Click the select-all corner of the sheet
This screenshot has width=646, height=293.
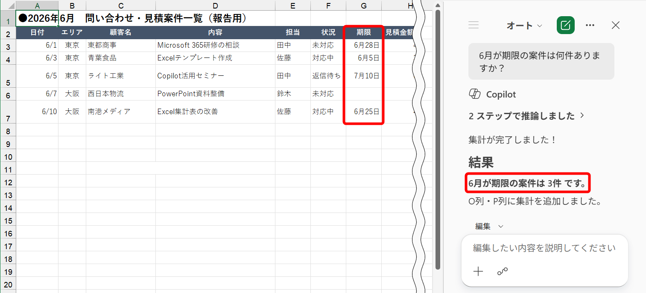click(8, 5)
